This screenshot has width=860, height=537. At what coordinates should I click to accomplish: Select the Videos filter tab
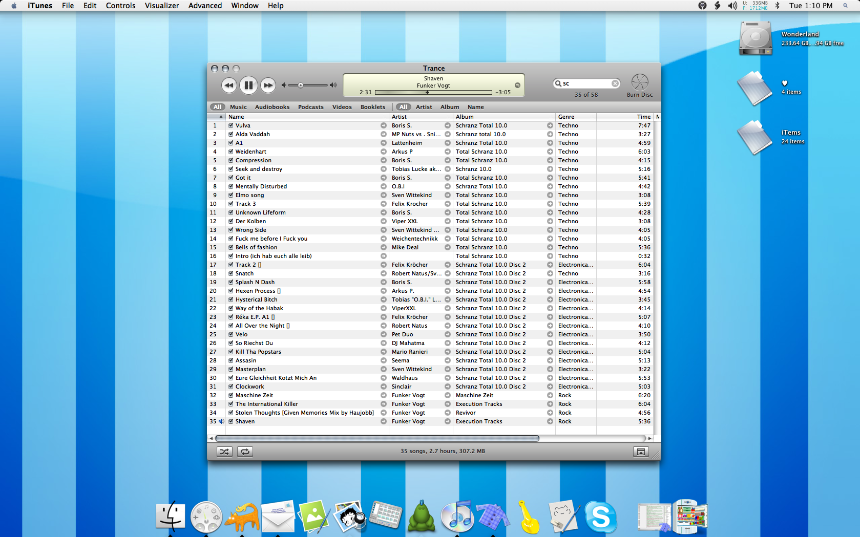(x=342, y=107)
